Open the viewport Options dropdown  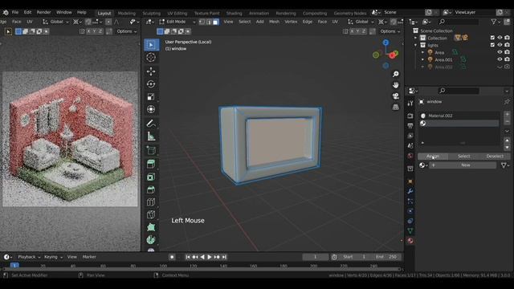point(390,31)
